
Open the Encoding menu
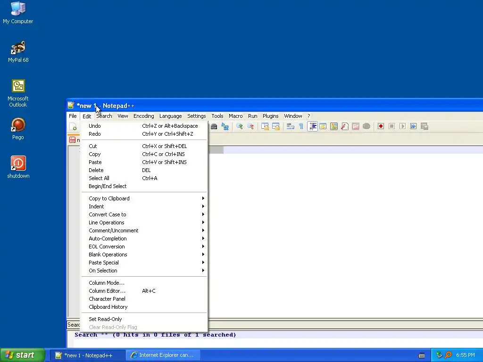[x=143, y=116]
